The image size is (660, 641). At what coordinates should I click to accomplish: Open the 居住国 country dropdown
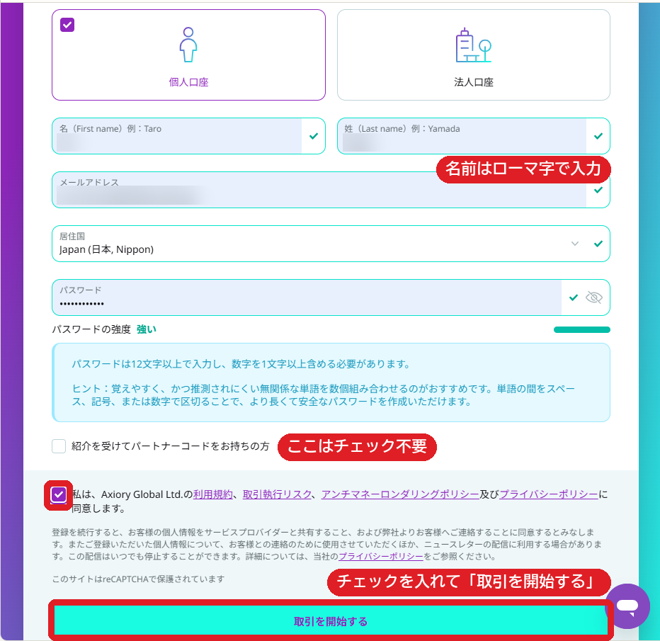click(x=331, y=244)
